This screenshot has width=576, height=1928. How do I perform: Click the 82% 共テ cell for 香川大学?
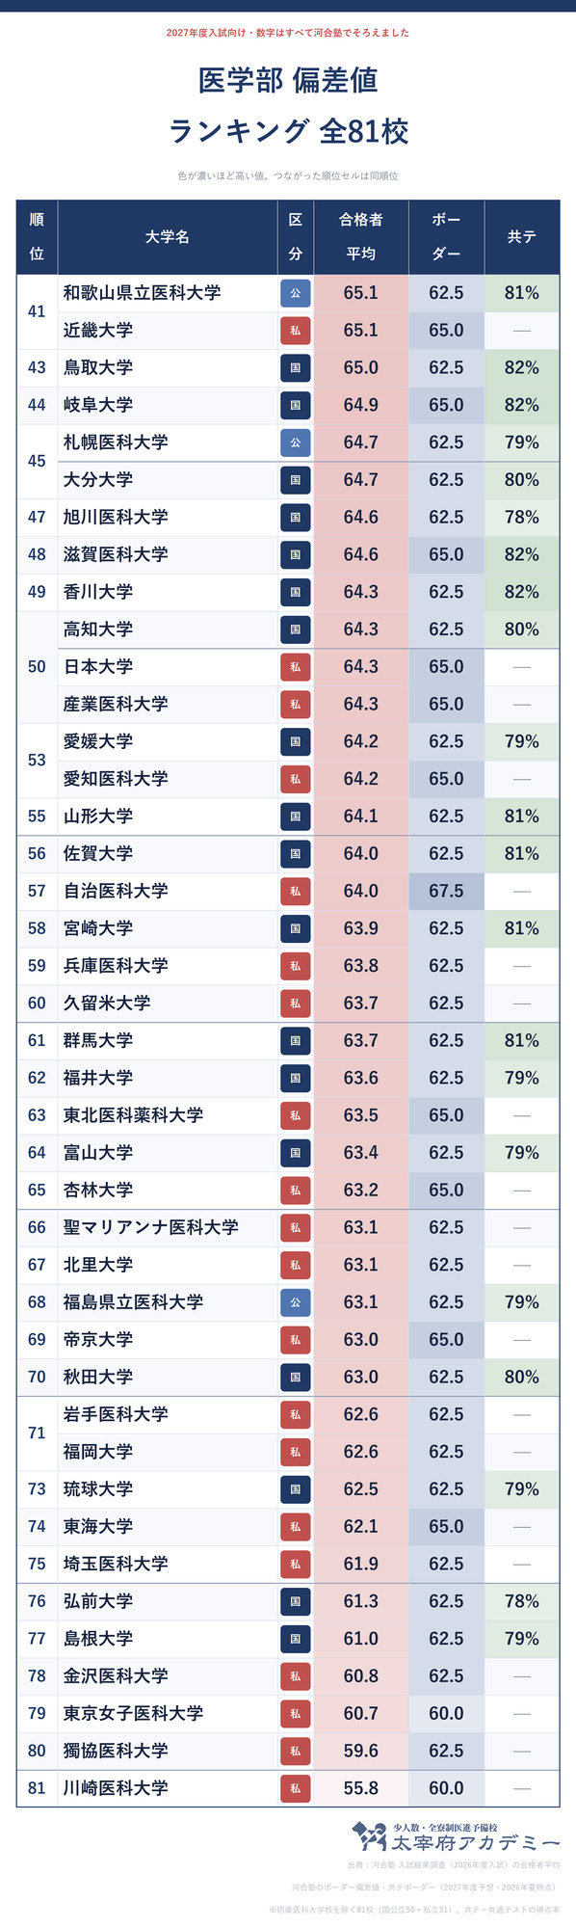521,592
